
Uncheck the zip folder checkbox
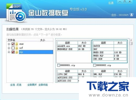pos(13,52)
